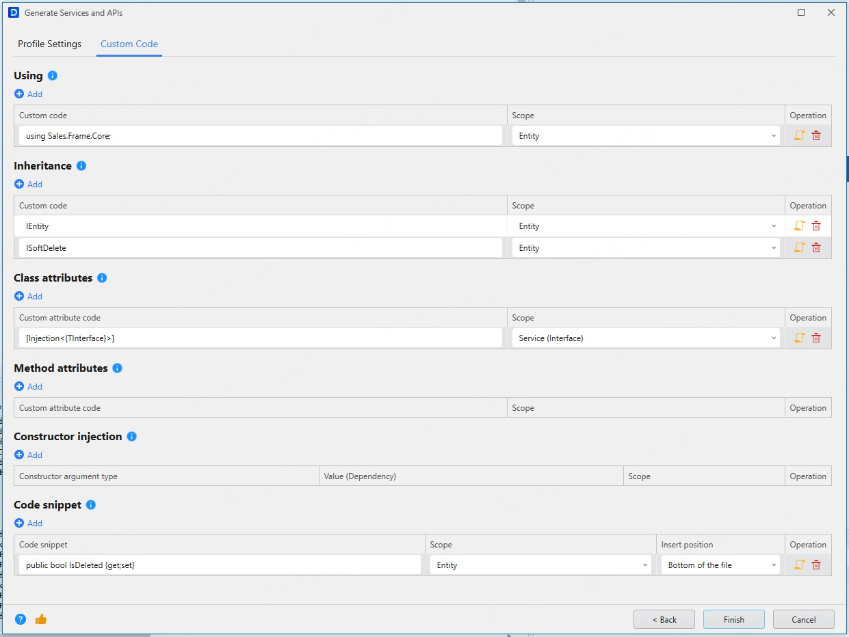The width and height of the screenshot is (849, 637).
Task: Click the info icon beside Class attributes
Action: coord(102,278)
